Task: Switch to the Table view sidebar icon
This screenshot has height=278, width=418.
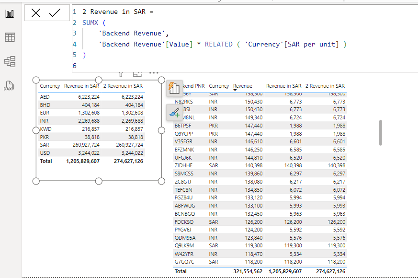Action: (x=10, y=37)
